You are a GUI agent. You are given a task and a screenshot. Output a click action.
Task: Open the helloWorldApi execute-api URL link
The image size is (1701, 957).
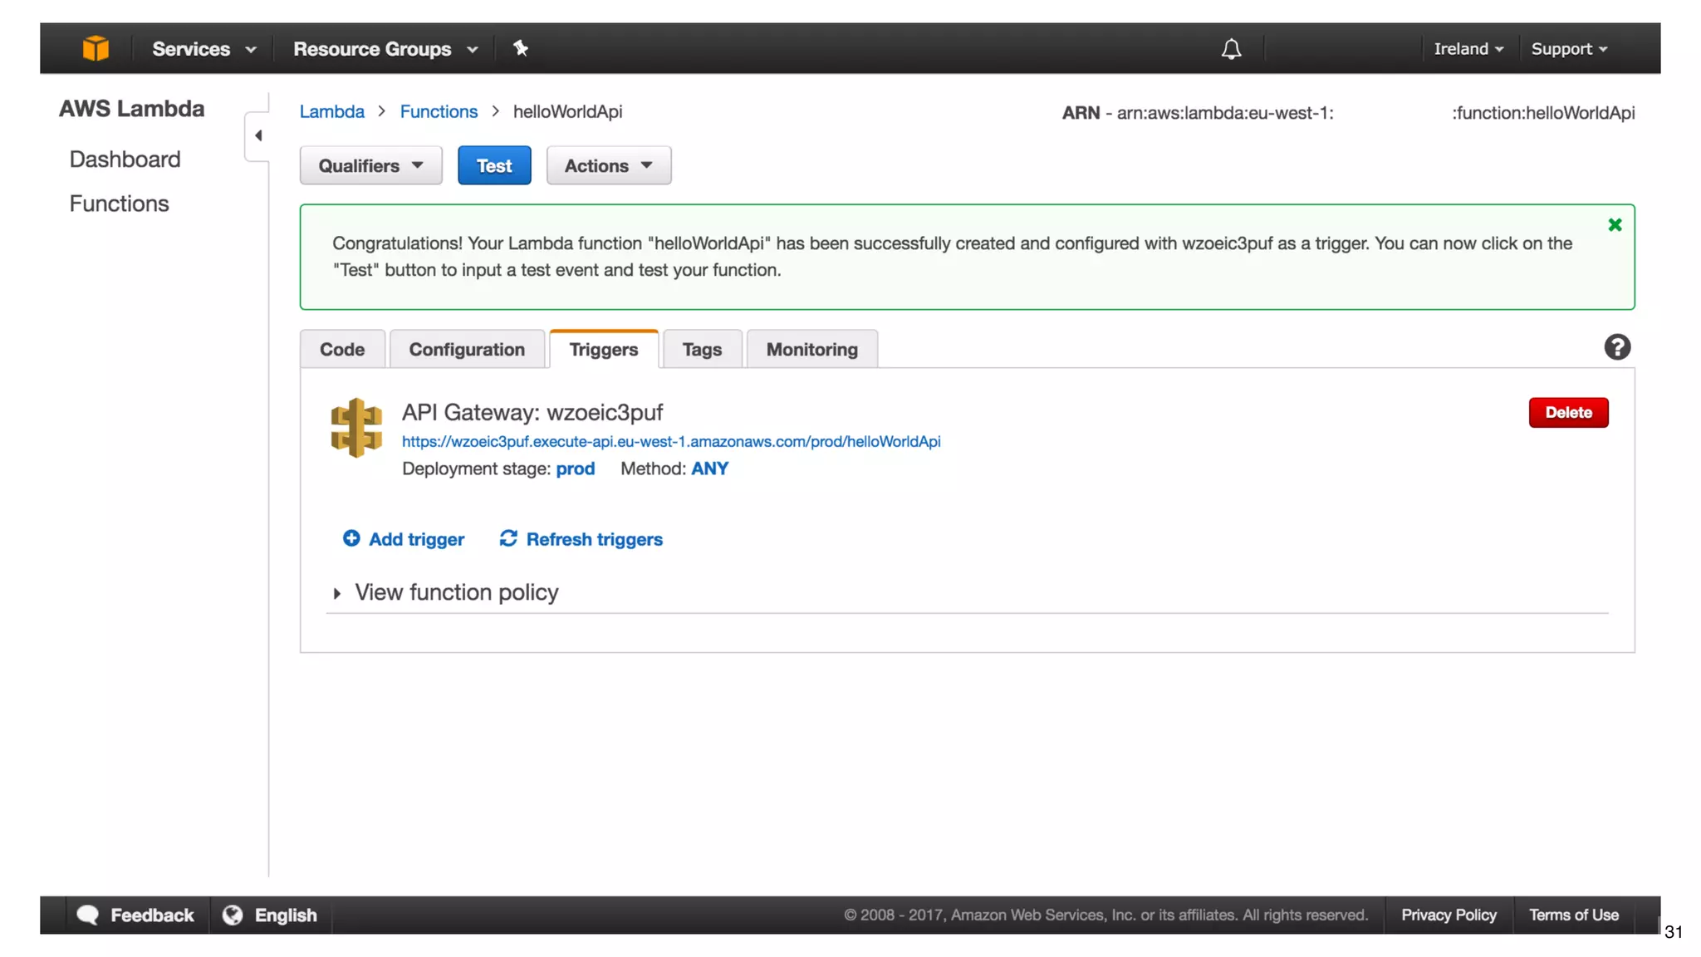tap(671, 442)
